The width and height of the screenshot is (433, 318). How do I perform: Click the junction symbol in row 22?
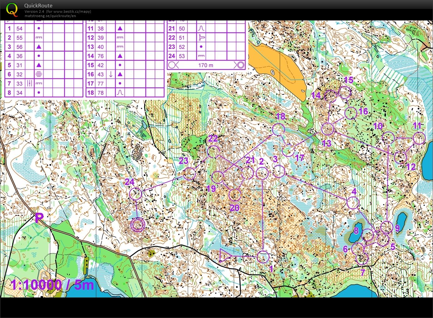201,38
